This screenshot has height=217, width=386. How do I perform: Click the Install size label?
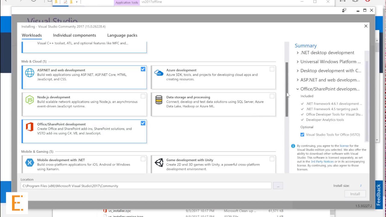(x=341, y=186)
